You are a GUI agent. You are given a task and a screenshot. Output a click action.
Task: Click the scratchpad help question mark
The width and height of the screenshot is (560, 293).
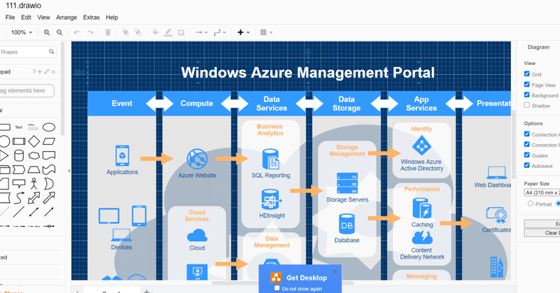tap(34, 72)
